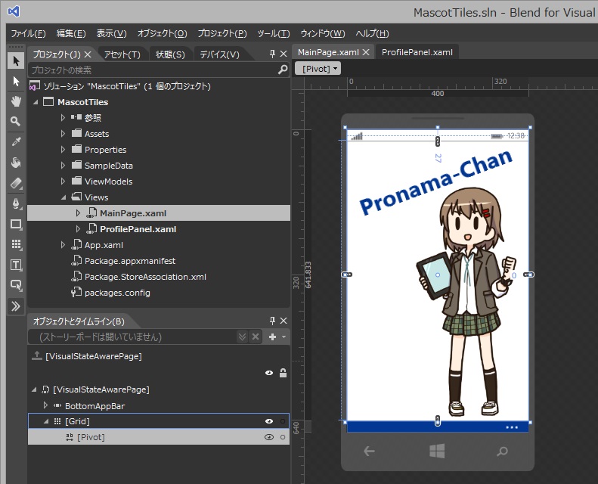Open the Assets chevron in the toolbar
The width and height of the screenshot is (598, 484).
tap(16, 306)
